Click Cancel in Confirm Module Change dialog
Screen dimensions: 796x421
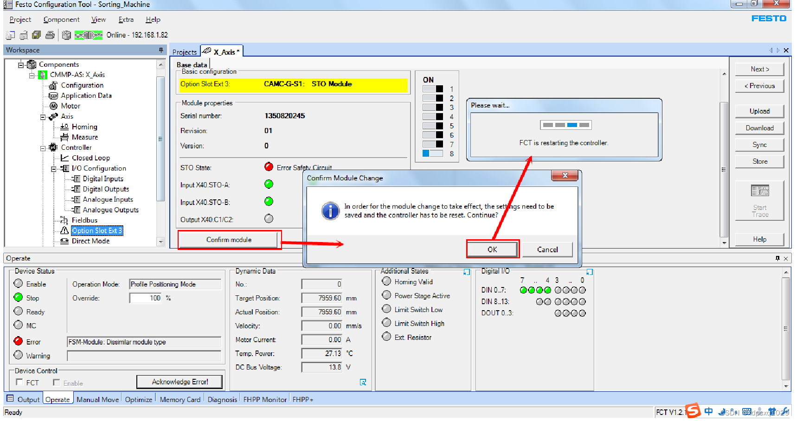pos(547,249)
